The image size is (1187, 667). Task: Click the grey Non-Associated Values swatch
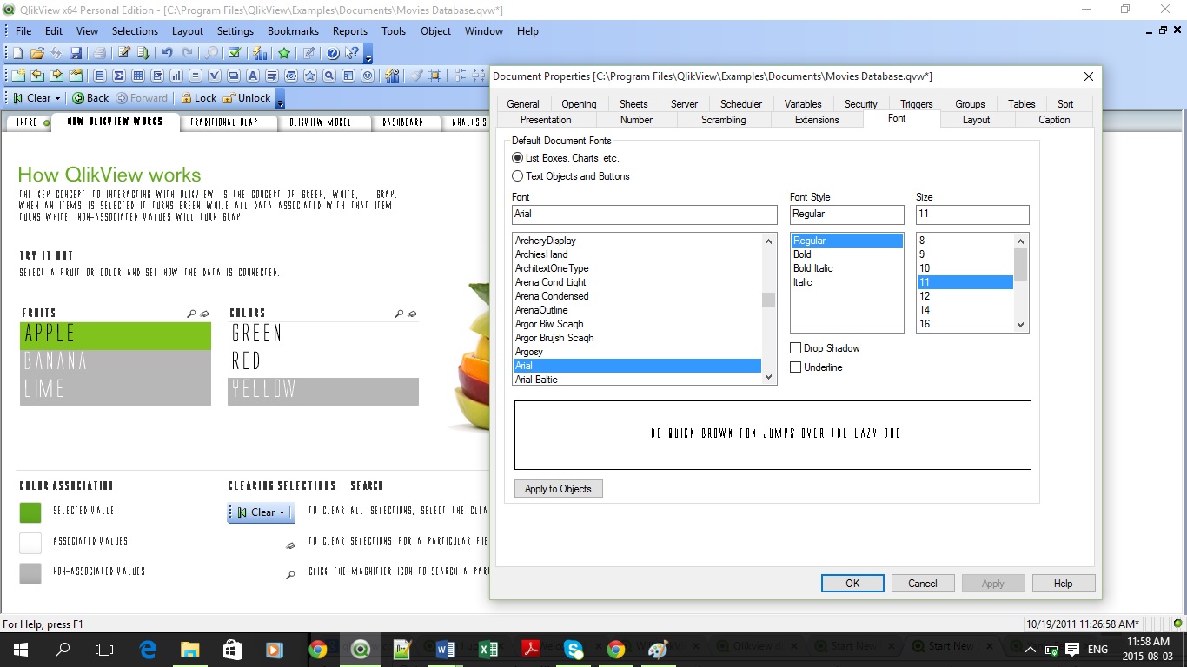[30, 573]
